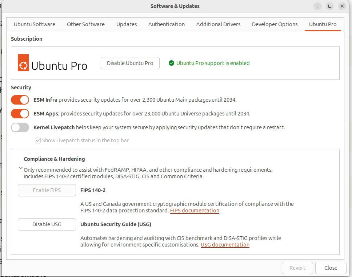Click the Ubuntu Pro logo icon
Viewport: 352px width, 277px height.
(23, 62)
